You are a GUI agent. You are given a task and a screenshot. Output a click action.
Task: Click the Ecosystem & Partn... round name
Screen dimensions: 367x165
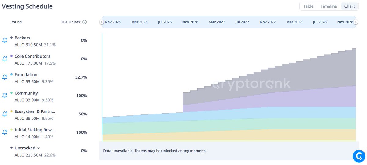(x=35, y=111)
